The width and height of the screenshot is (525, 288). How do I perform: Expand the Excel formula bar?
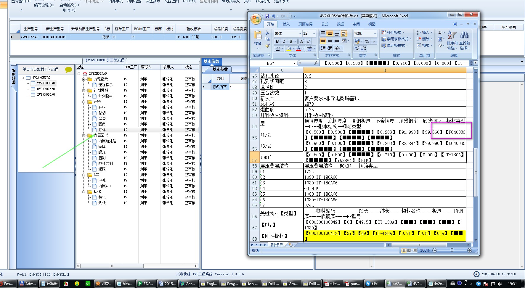click(475, 63)
